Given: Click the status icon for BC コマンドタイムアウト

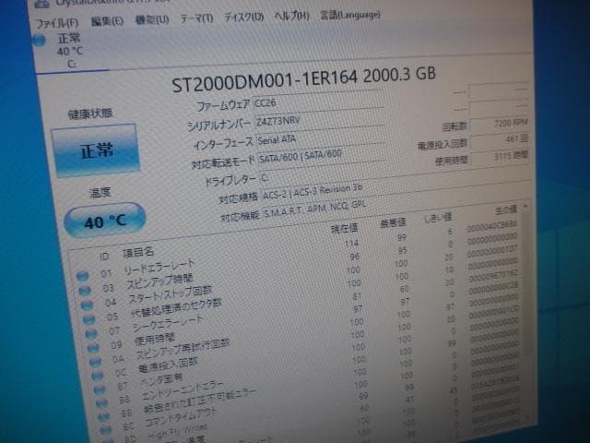Looking at the screenshot, I should pos(106,429).
